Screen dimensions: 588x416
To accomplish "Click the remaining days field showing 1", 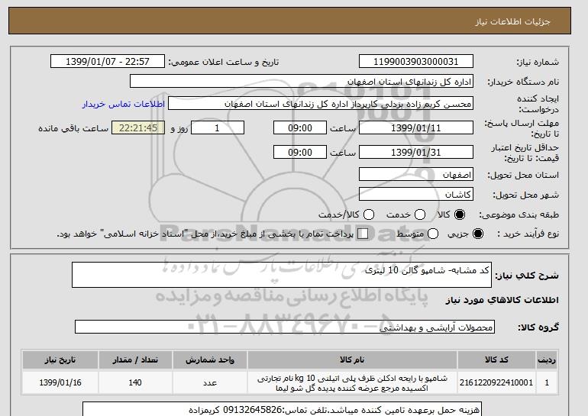I will pos(218,127).
